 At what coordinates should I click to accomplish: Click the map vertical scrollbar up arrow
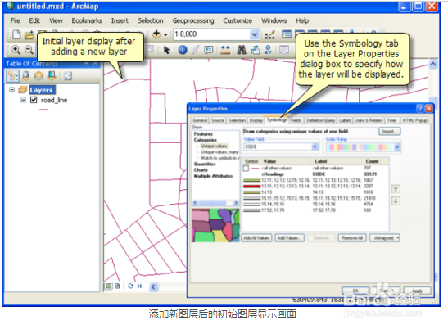tap(433, 64)
